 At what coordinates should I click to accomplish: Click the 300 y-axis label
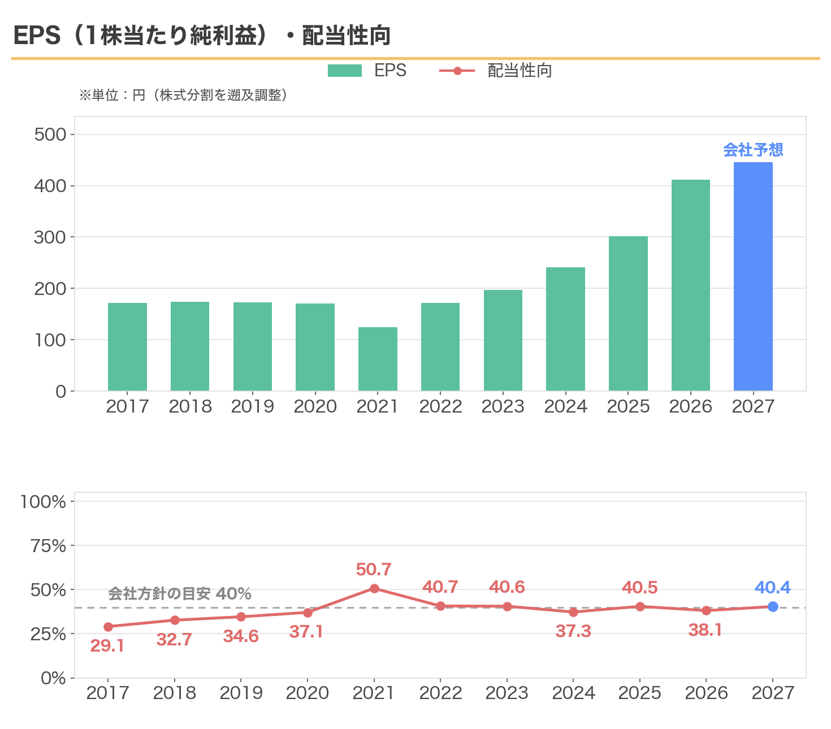(50, 237)
